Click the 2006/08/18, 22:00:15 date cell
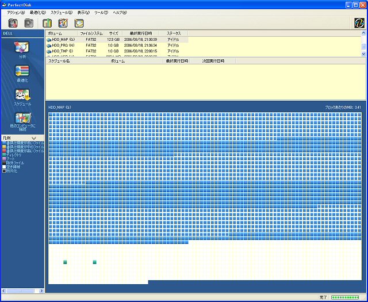The width and height of the screenshot is (368, 302). click(140, 51)
